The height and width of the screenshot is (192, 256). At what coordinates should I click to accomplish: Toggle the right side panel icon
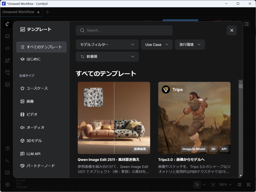point(246,24)
